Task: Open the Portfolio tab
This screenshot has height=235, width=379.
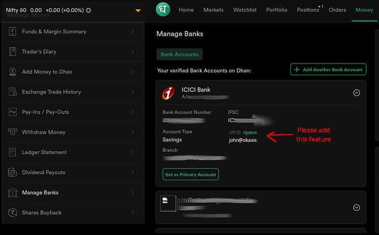Action: pos(277,10)
